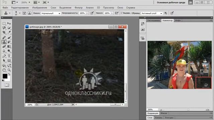Click the Основная рабочая среда workspace button
Image resolution: width=214 pixels, height=120 pixels.
[171, 2]
